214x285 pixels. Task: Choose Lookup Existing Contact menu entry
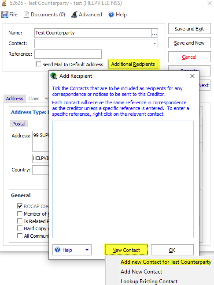click(149, 281)
